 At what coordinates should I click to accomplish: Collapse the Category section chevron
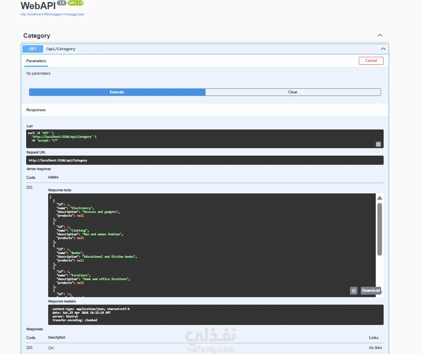pos(379,35)
